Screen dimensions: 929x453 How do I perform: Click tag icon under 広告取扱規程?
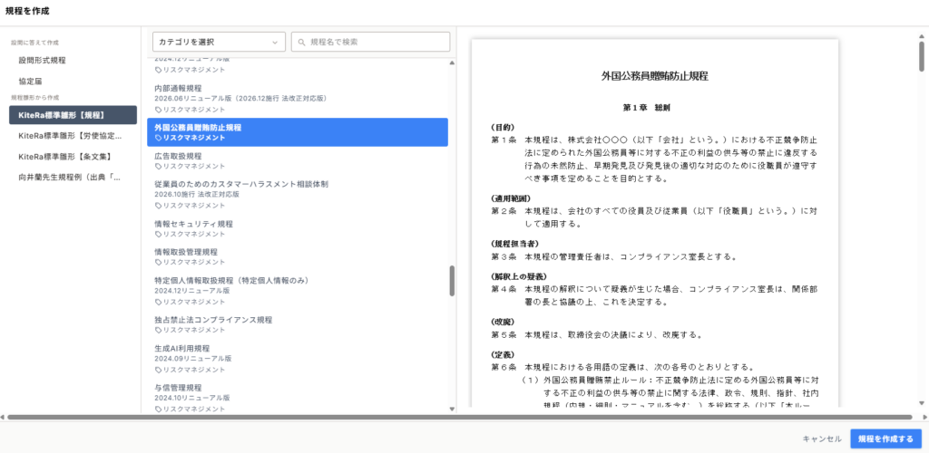click(158, 166)
